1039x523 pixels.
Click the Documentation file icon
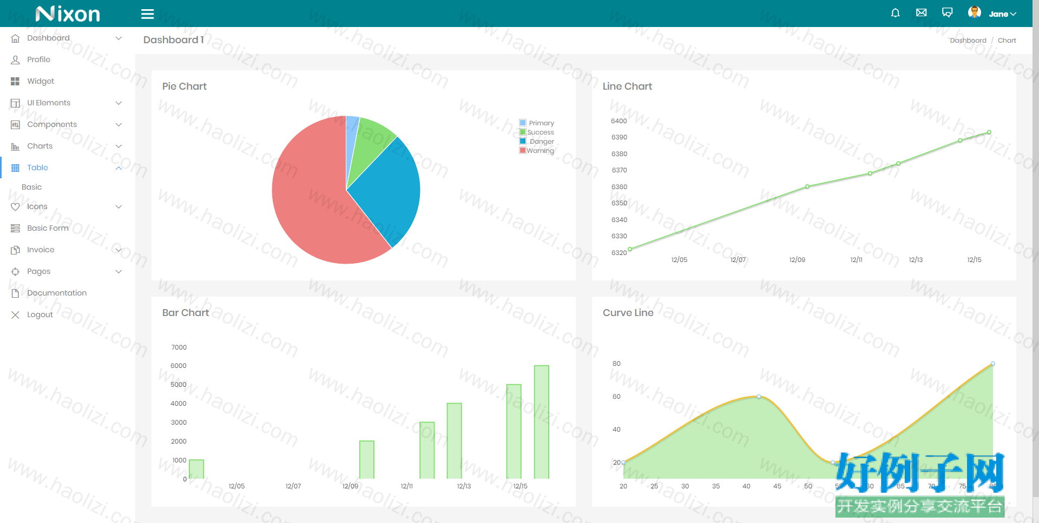click(x=15, y=293)
